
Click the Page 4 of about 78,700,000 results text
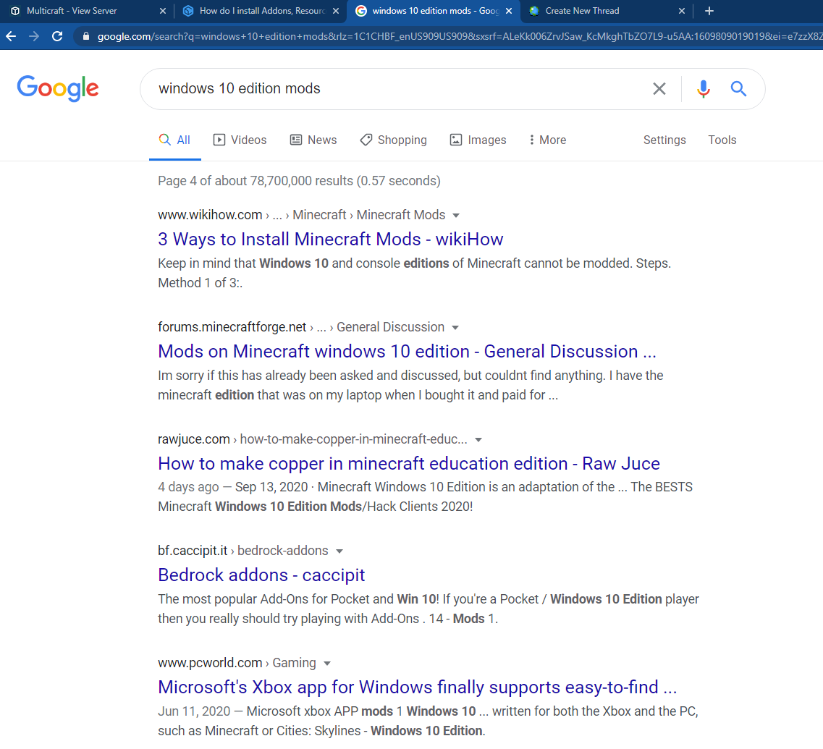(299, 181)
